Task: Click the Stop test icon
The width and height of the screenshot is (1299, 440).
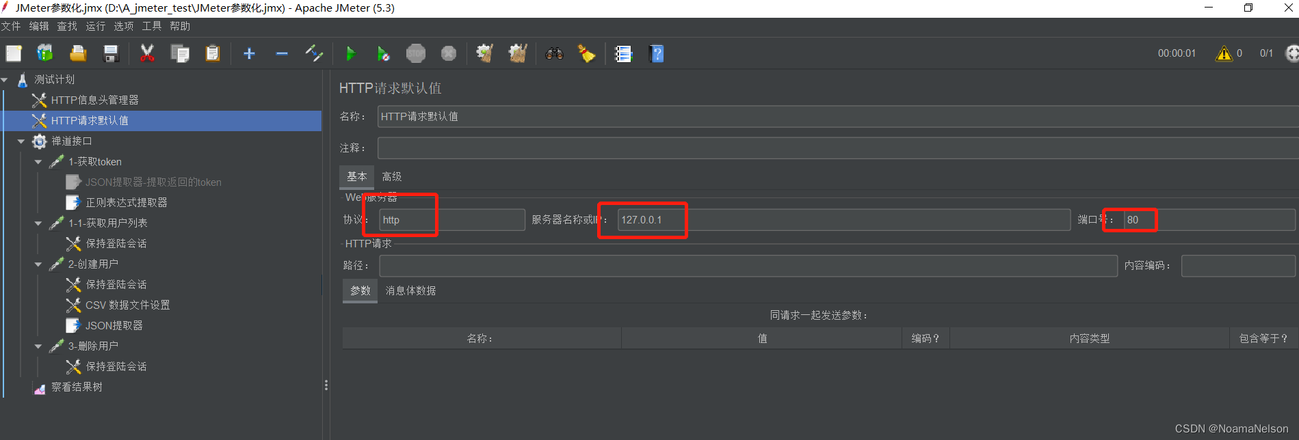Action: 416,53
